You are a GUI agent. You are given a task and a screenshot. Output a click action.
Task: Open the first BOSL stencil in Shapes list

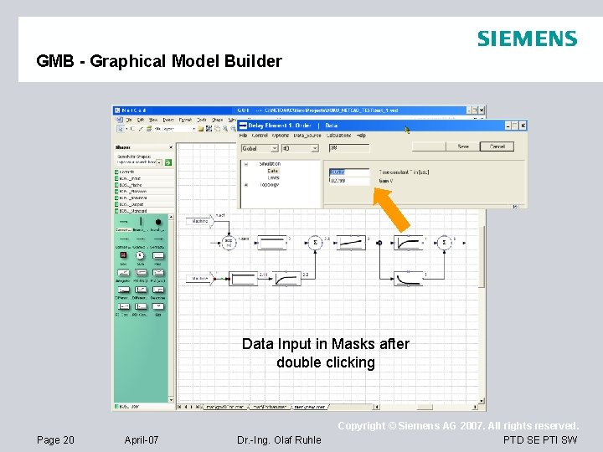coord(144,178)
